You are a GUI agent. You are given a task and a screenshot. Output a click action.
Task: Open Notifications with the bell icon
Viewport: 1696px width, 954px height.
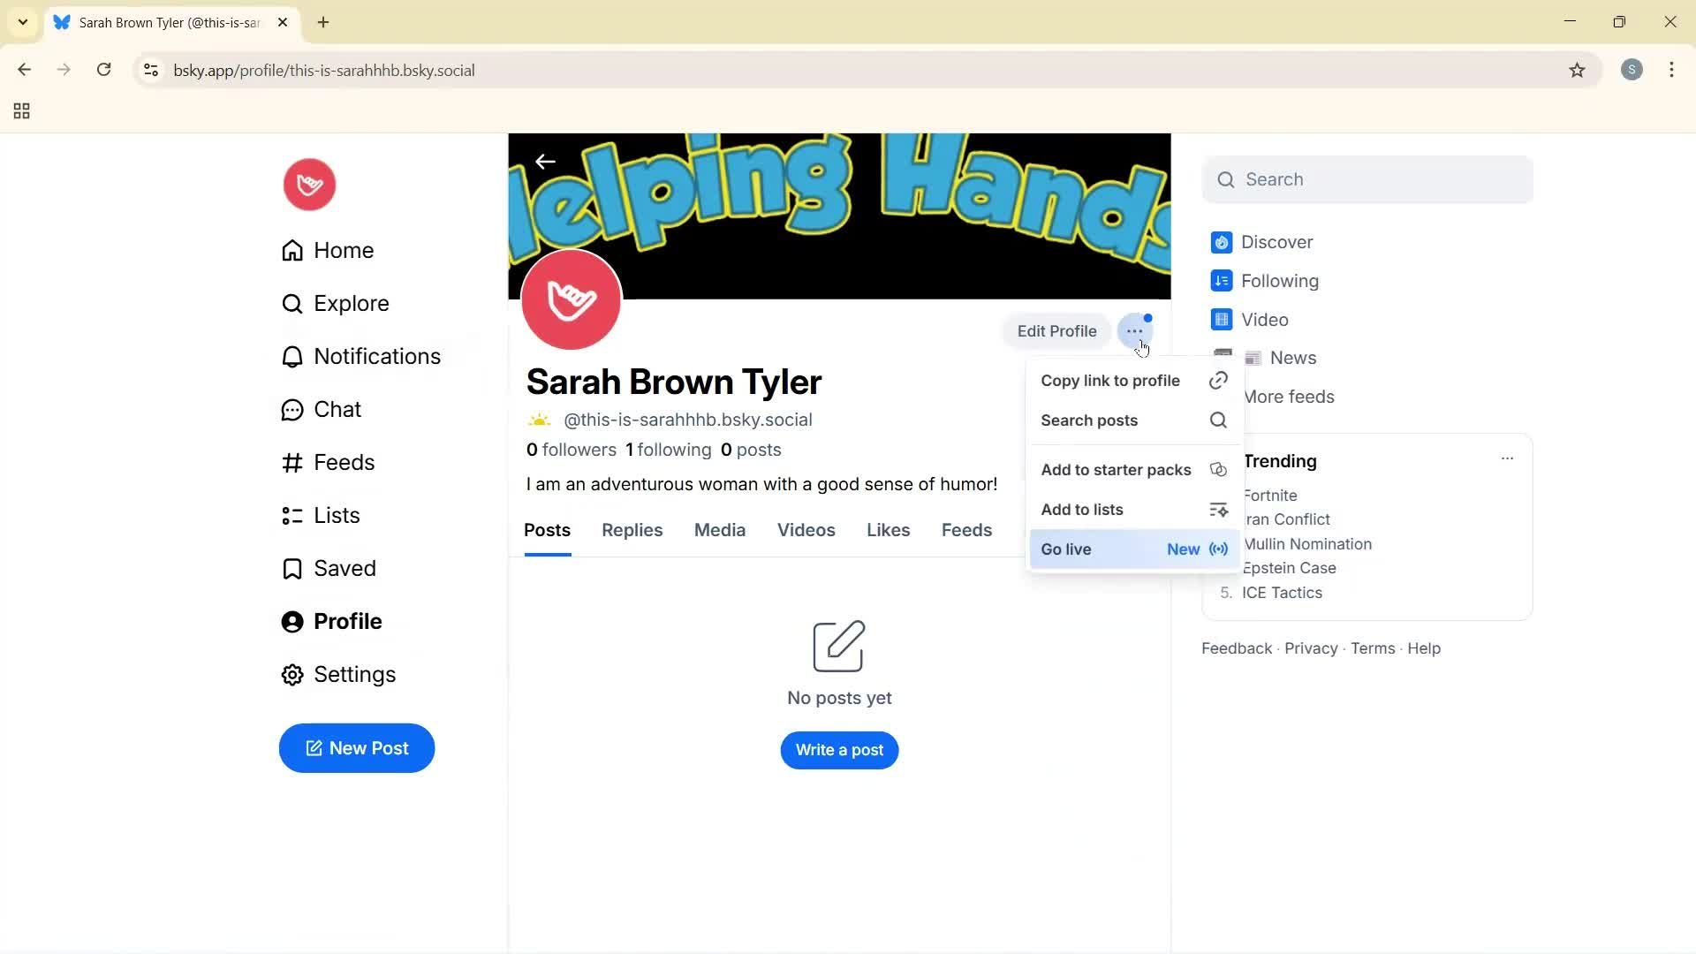[x=376, y=356]
